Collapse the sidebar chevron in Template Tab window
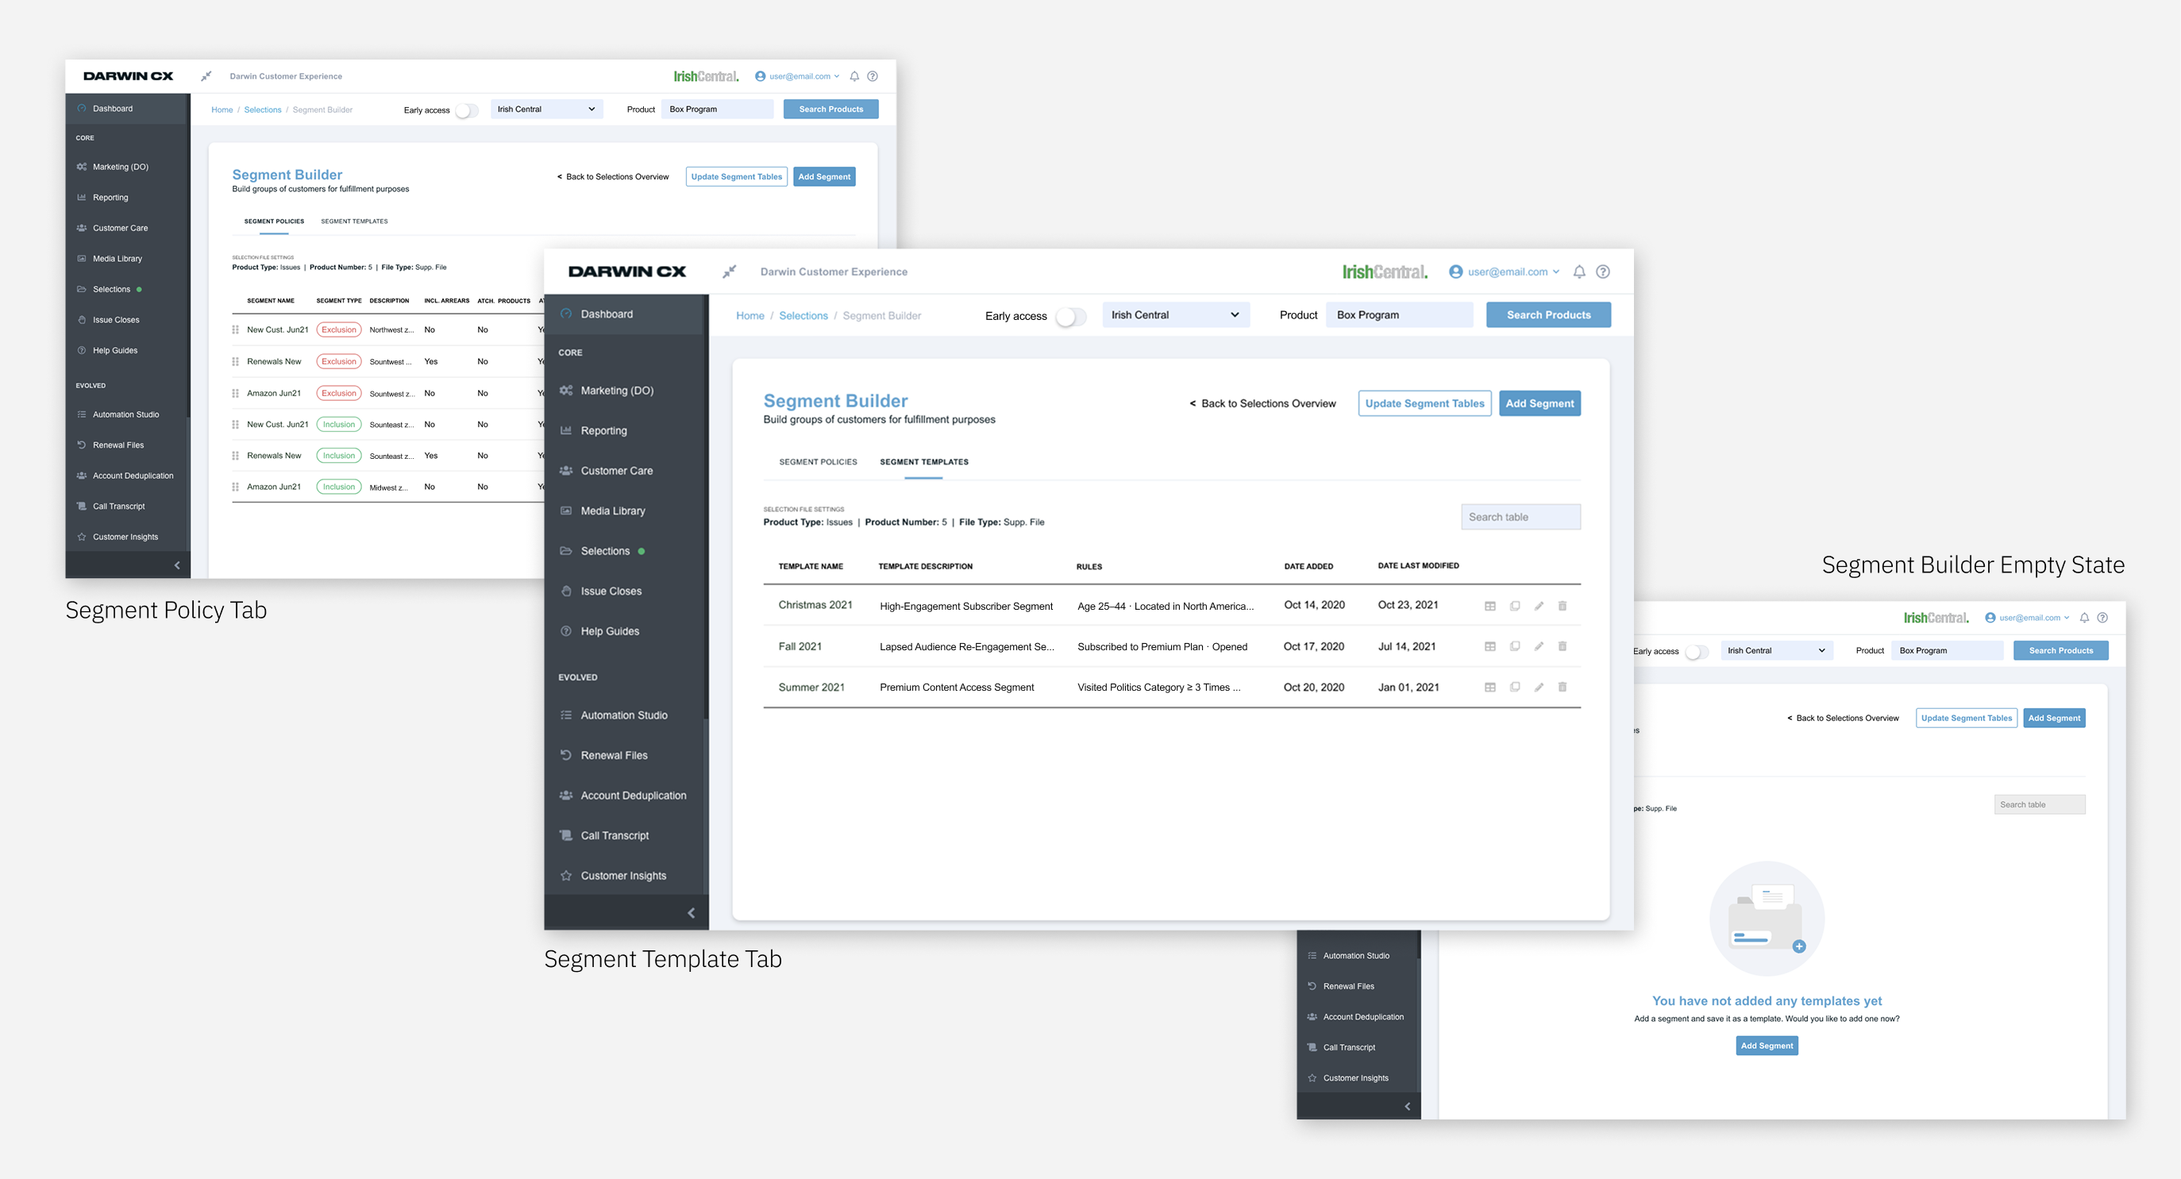The image size is (2181, 1179). click(x=691, y=913)
